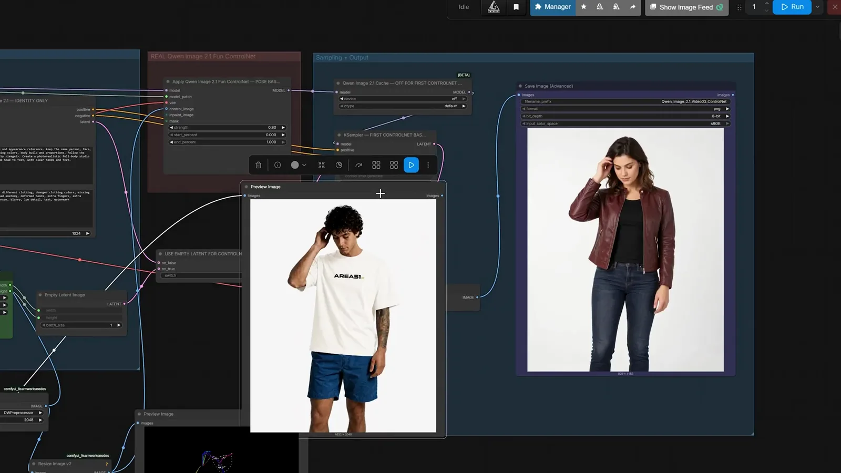This screenshot has height=473, width=841.
Task: Open the DWPreprocessor dropdown widget
Action: point(23,413)
